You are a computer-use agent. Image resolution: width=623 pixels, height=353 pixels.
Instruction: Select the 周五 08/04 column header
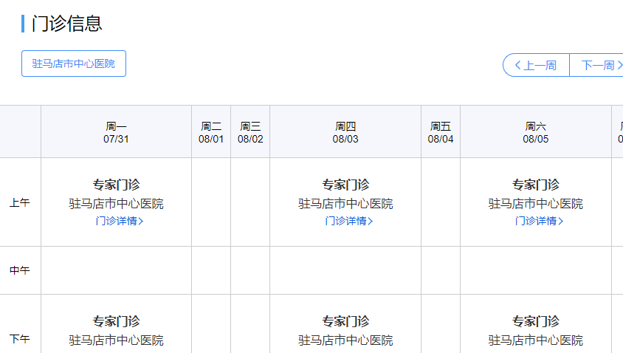point(441,132)
